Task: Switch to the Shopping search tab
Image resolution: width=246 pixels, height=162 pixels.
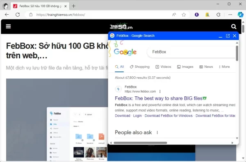Action: pyautogui.click(x=140, y=67)
